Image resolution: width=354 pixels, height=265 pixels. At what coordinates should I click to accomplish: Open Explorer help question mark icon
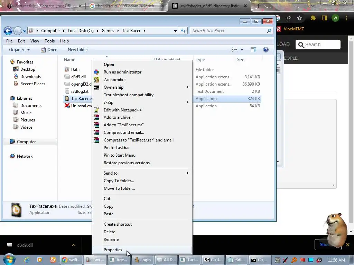[266, 50]
